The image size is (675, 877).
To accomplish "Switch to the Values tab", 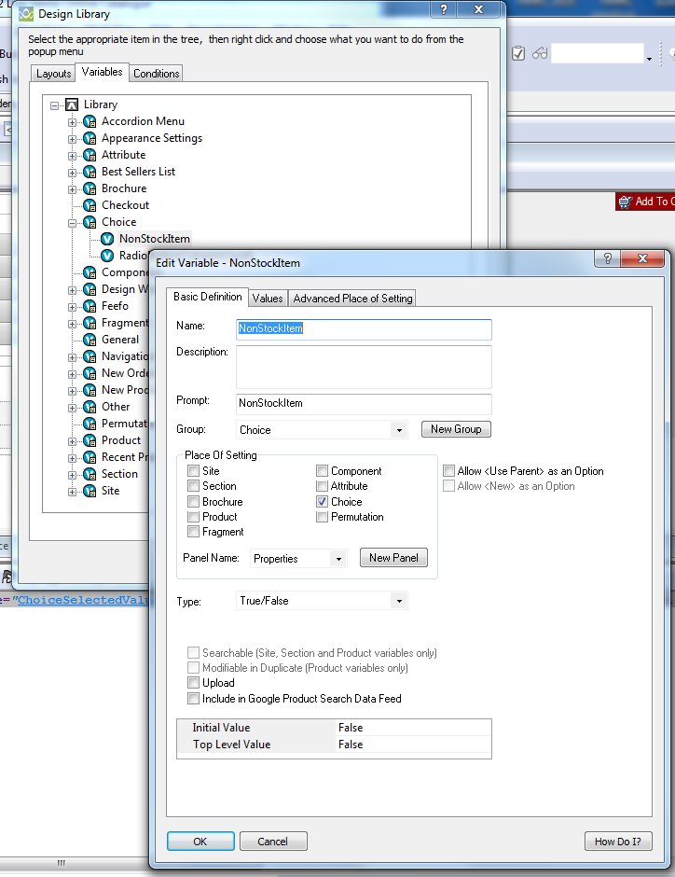I will coord(268,299).
